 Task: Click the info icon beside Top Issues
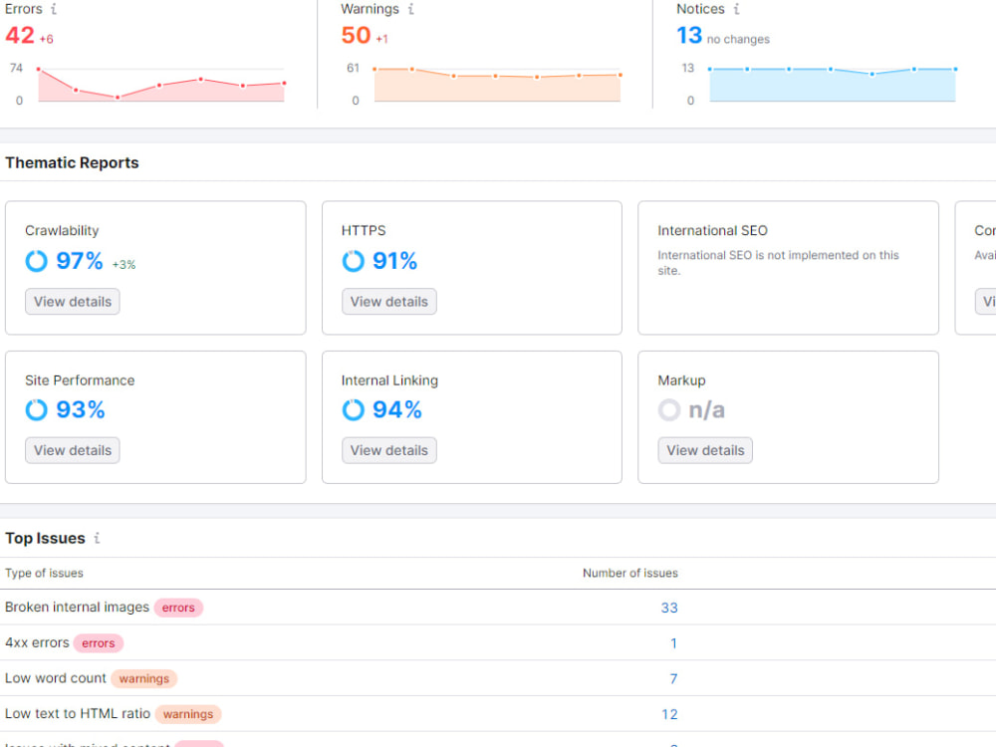98,538
